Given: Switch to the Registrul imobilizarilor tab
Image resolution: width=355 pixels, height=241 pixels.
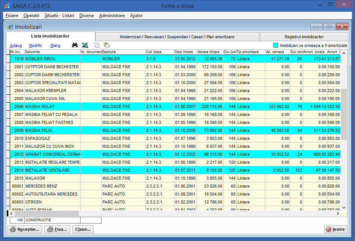Looking at the screenshot, I should pyautogui.click(x=304, y=37).
